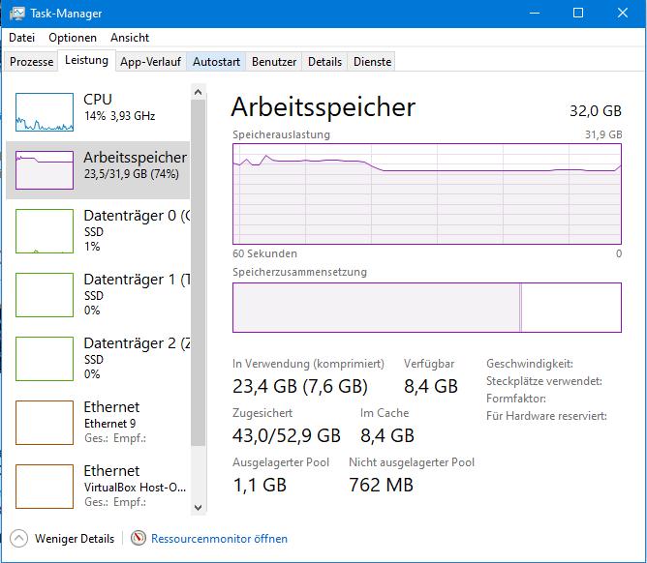This screenshot has width=647, height=563.
Task: Open the Dienste tab
Action: point(373,62)
